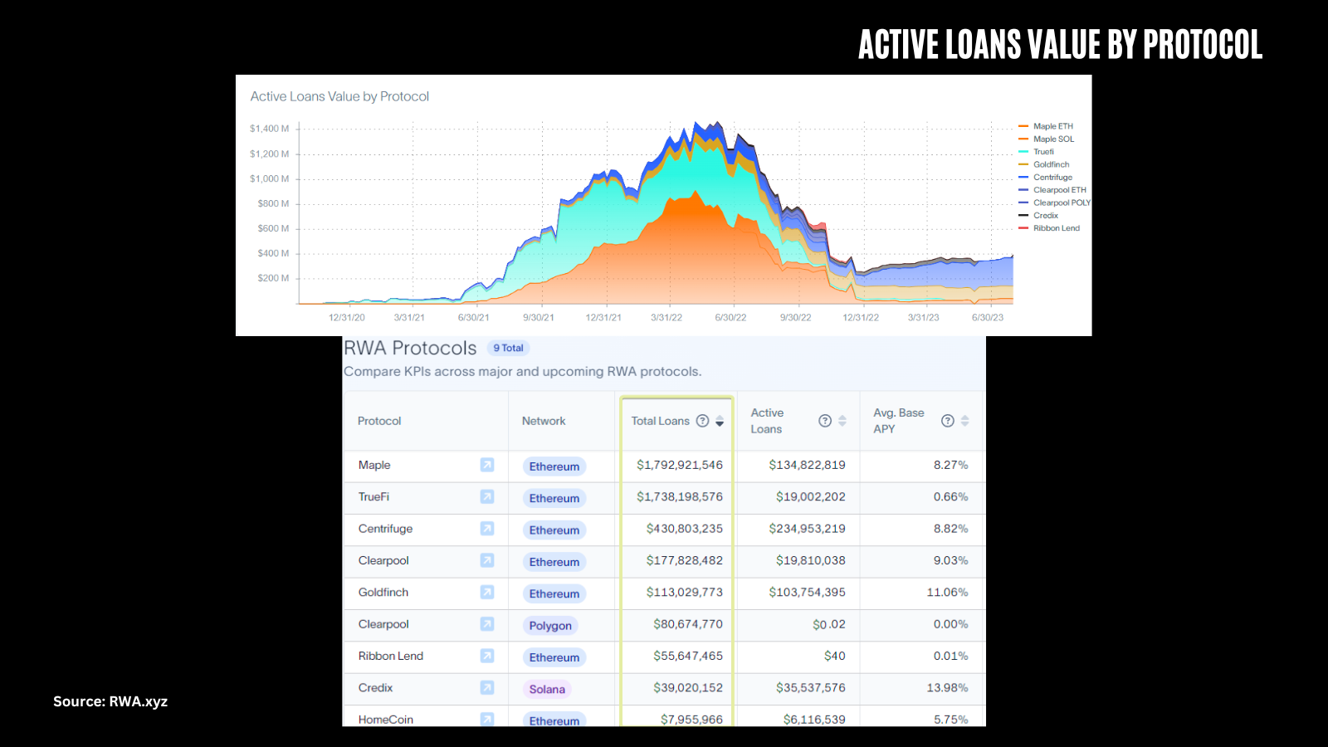
Task: Click Ribbon Lend protocol name
Action: [391, 656]
